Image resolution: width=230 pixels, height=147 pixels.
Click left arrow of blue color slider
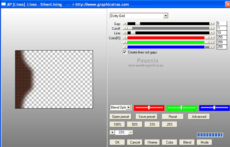tap(125, 47)
